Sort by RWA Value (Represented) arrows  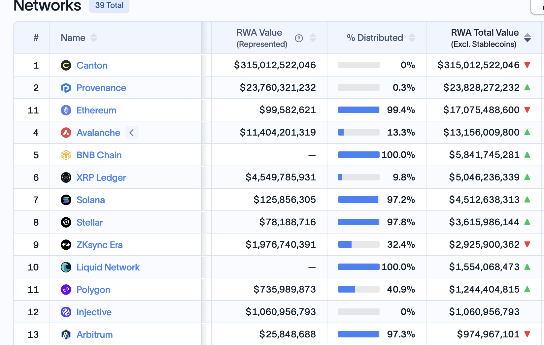click(x=313, y=38)
